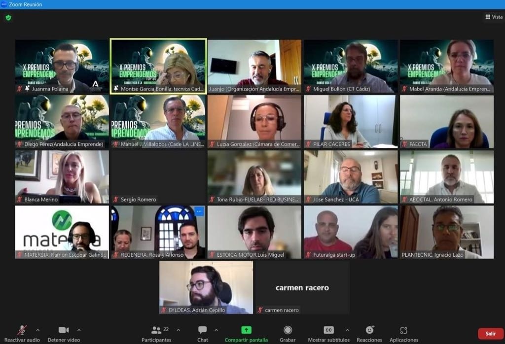The height and width of the screenshot is (344, 505).
Task: Select carmen racero blank tile
Action: 302,287
